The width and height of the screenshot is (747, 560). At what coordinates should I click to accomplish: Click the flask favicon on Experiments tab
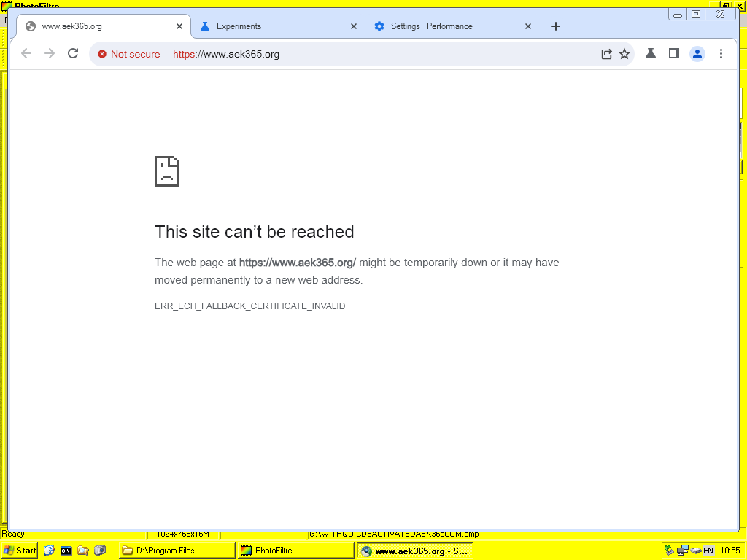[x=205, y=26]
